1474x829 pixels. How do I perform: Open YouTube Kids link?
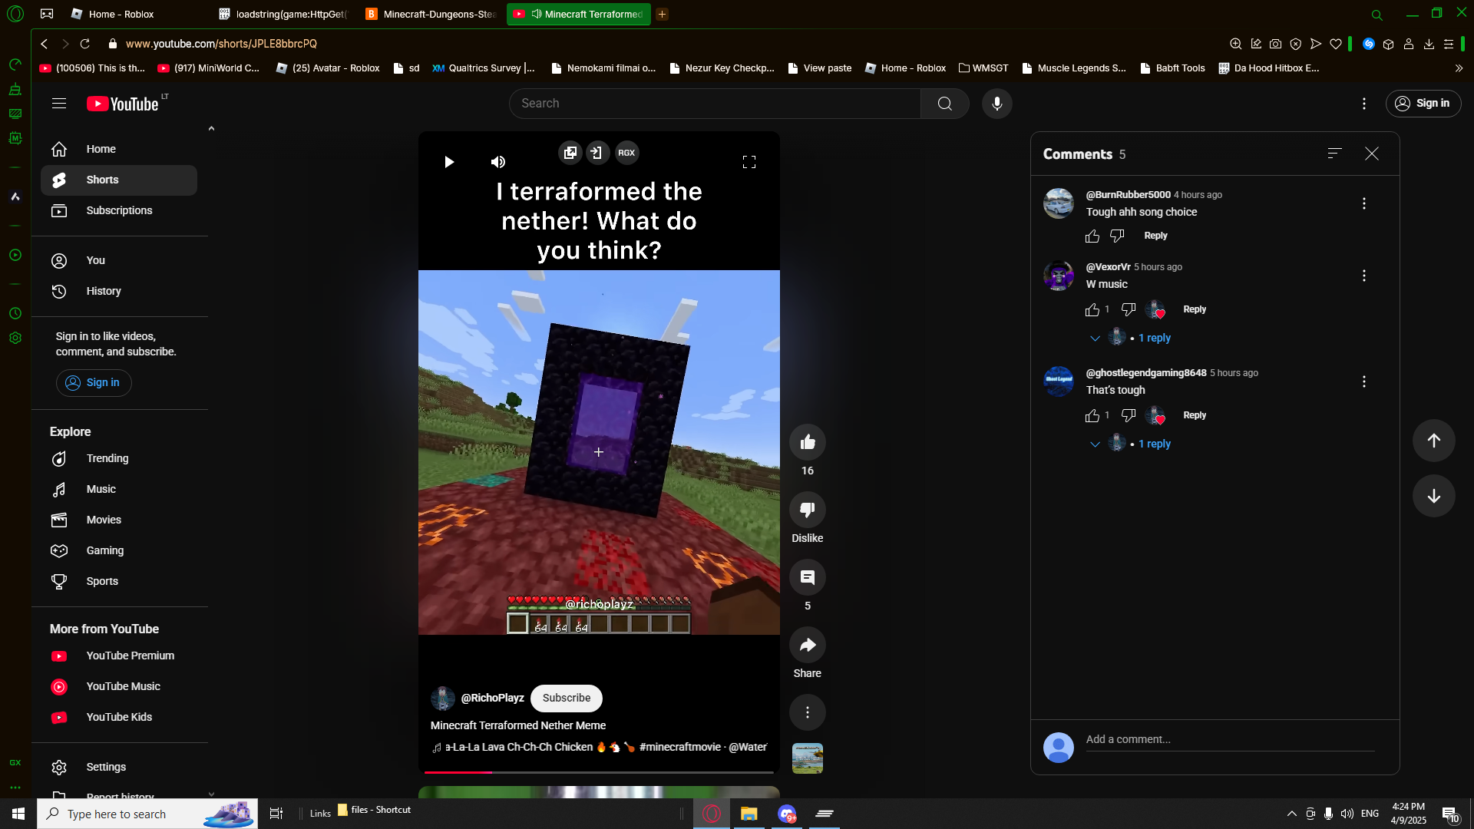pyautogui.click(x=119, y=718)
